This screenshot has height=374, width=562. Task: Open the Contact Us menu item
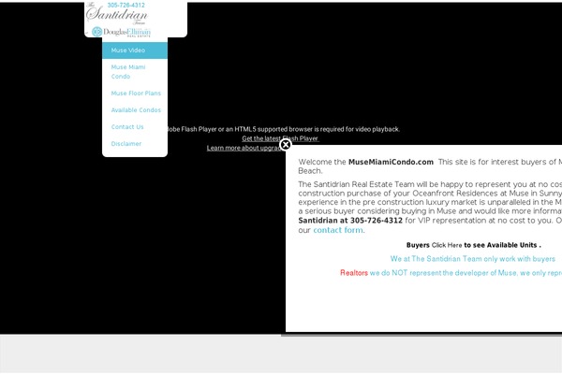coord(135,127)
